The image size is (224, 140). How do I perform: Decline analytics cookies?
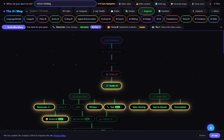coord(202,136)
